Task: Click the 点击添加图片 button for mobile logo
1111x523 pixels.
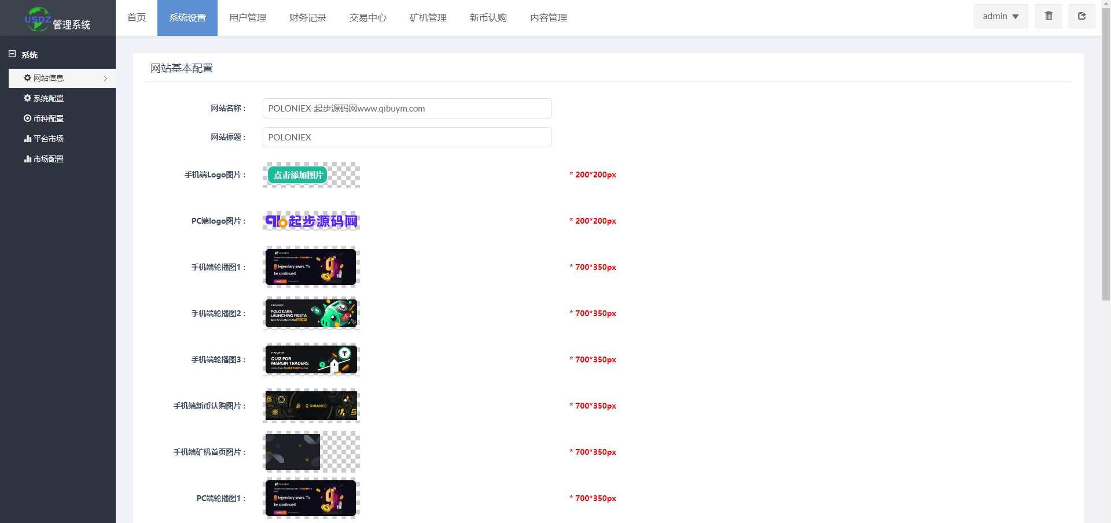Action: [x=297, y=175]
